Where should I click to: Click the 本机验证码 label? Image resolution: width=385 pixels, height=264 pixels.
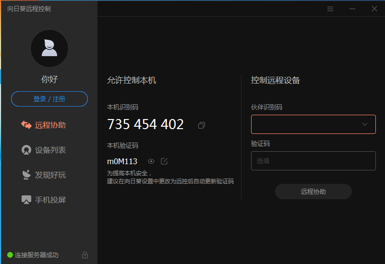tap(122, 145)
